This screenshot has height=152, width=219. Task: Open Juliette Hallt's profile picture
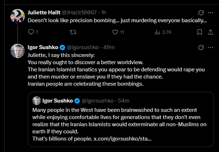pyautogui.click(x=17, y=16)
